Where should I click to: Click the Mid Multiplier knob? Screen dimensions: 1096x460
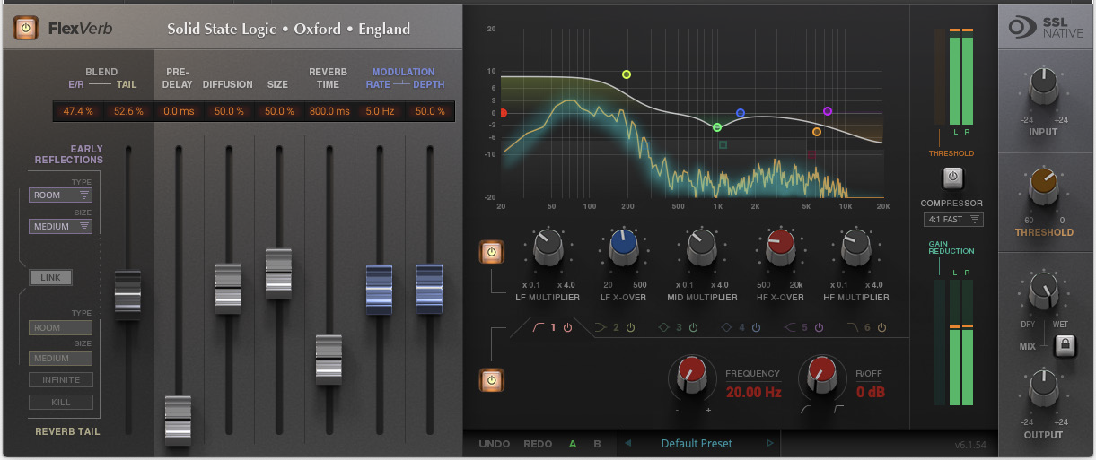click(x=702, y=249)
